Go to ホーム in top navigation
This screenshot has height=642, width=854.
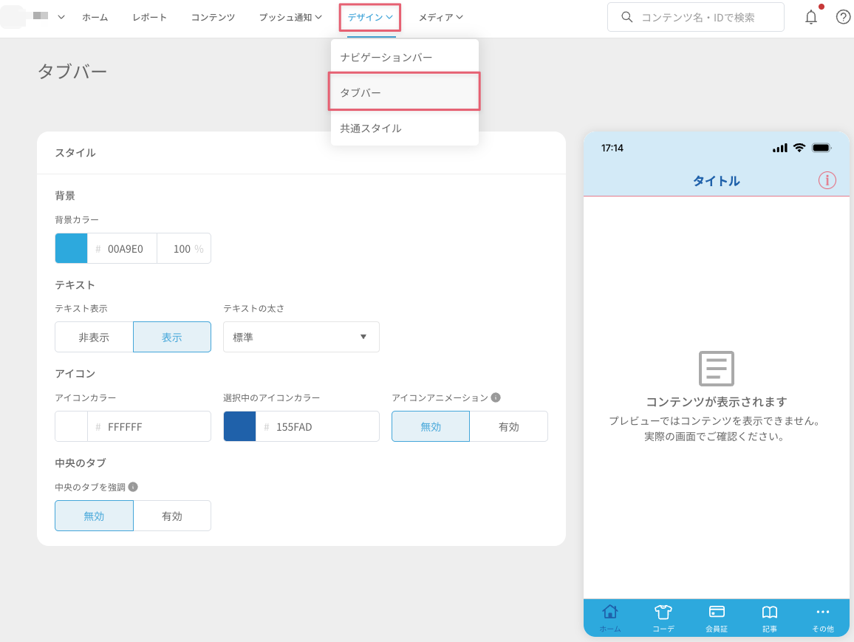95,18
